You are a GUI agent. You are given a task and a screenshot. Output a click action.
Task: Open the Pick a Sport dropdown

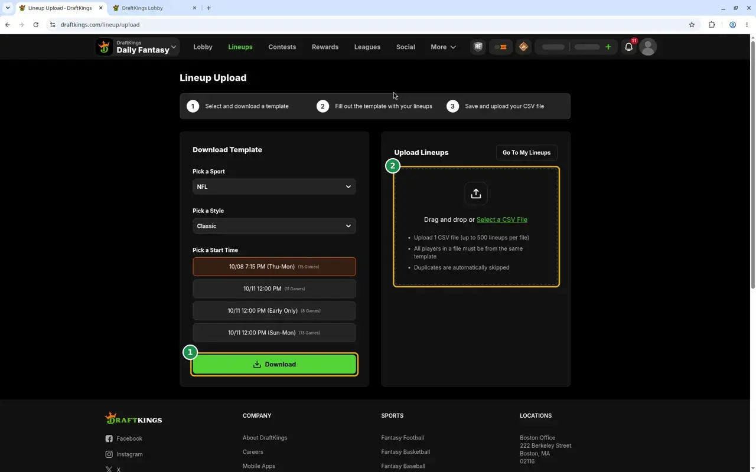click(274, 186)
